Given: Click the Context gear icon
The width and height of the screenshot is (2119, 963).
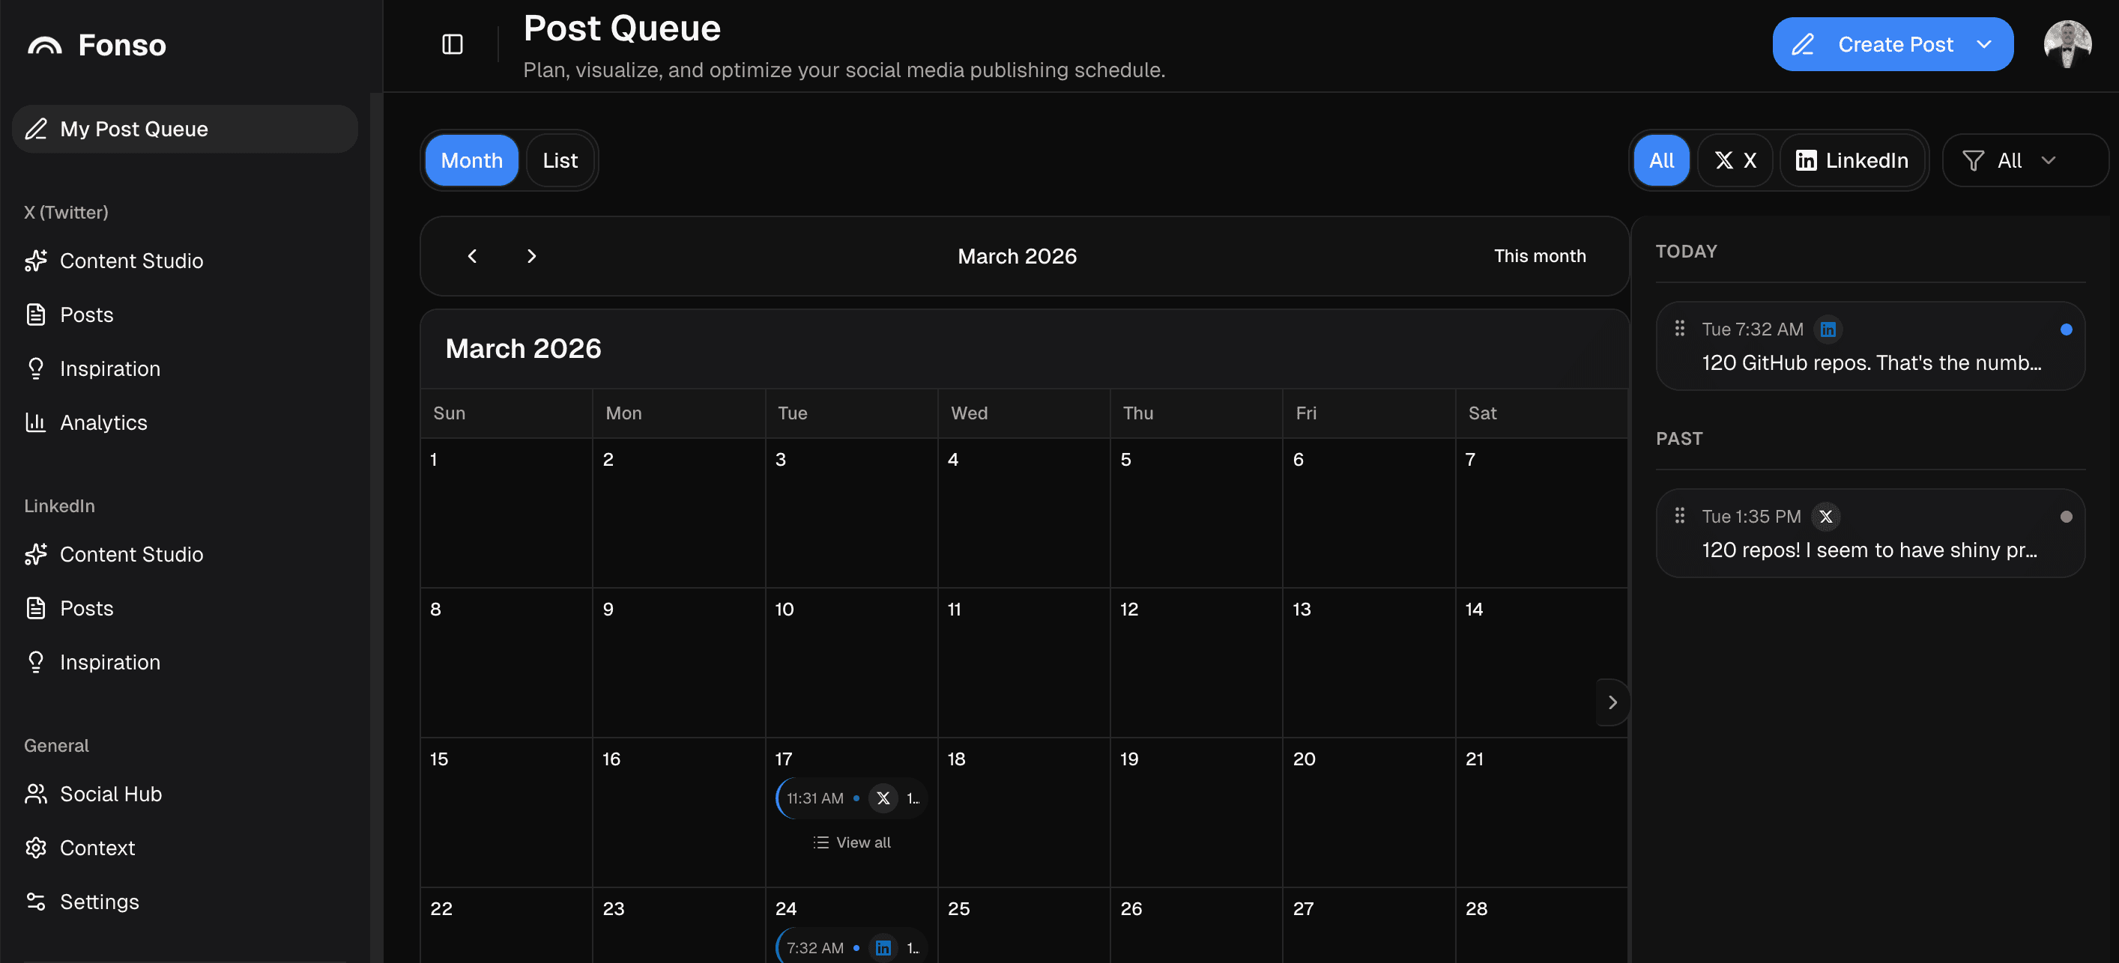Looking at the screenshot, I should [35, 848].
